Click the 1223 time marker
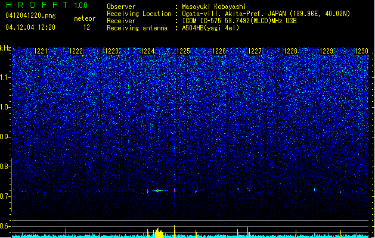 point(111,51)
